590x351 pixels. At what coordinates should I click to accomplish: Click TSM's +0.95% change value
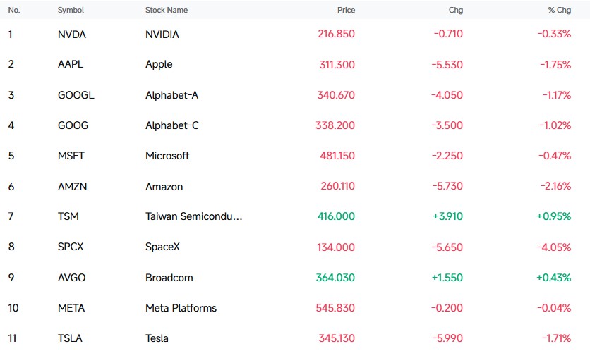tap(553, 216)
